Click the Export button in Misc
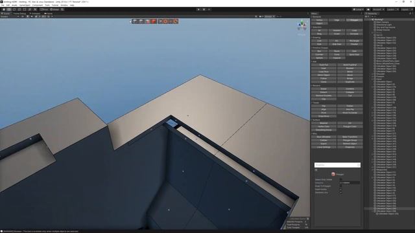 click(324, 144)
